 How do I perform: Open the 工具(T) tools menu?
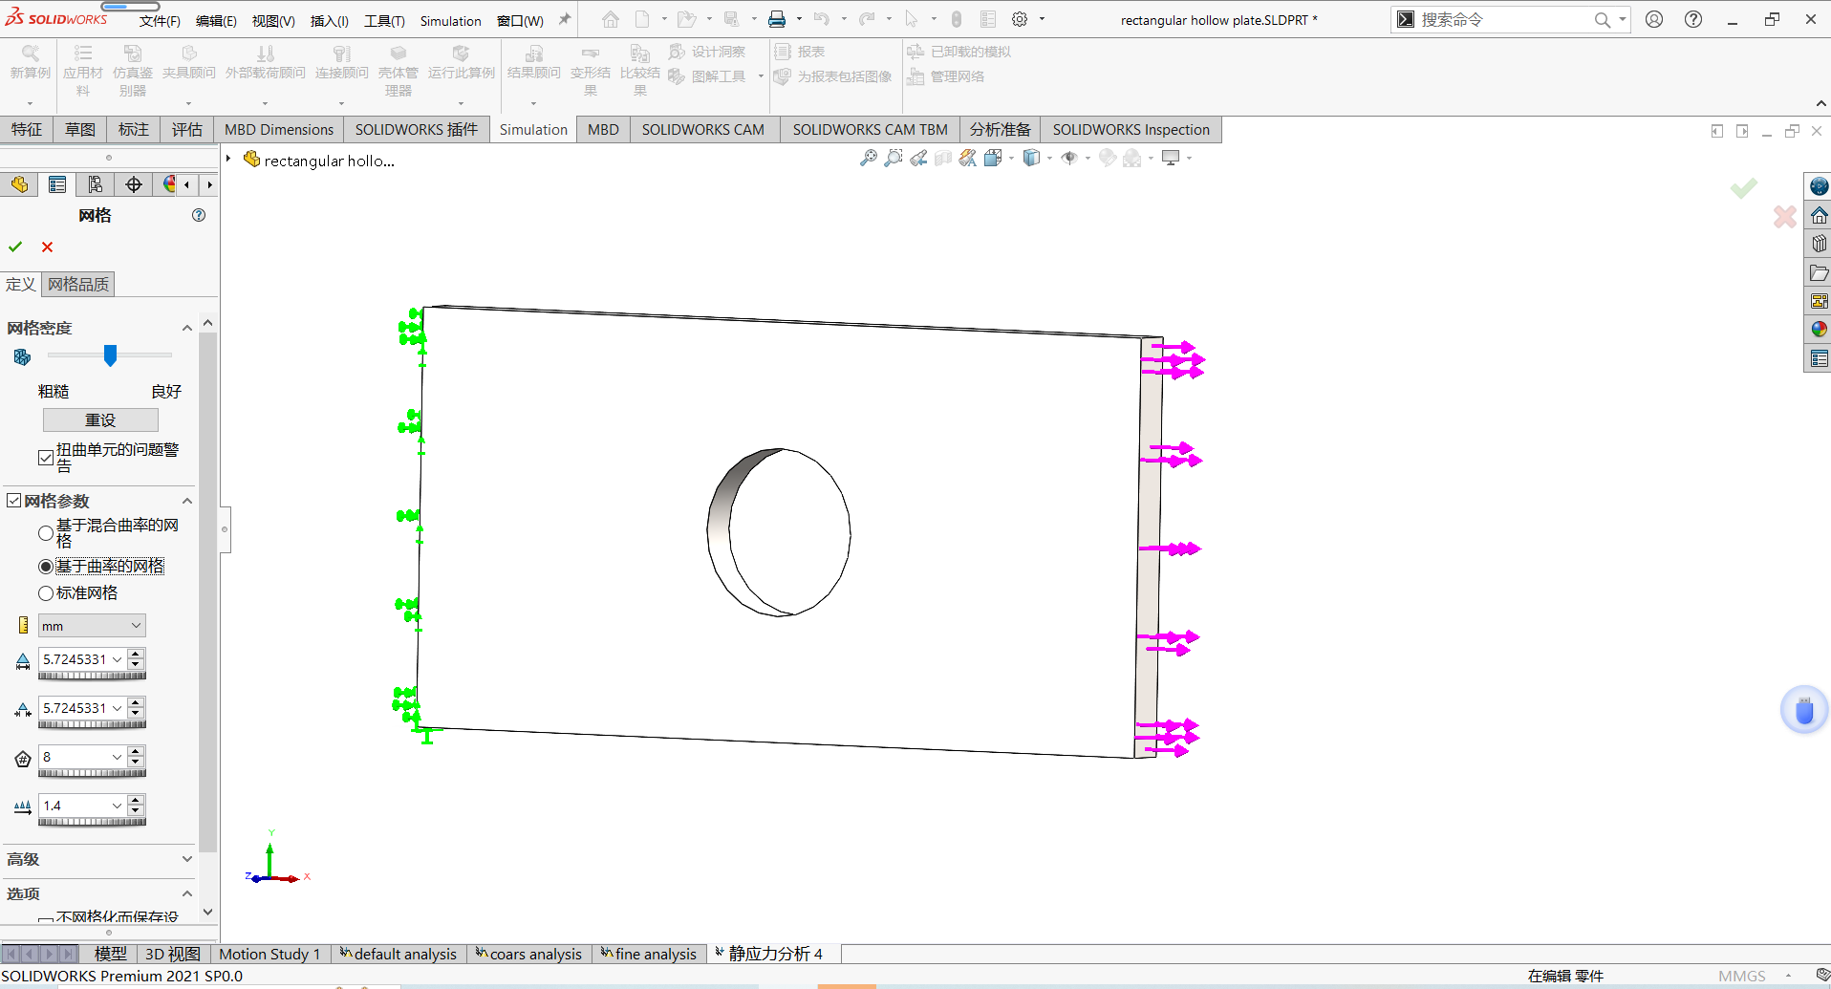click(x=384, y=20)
